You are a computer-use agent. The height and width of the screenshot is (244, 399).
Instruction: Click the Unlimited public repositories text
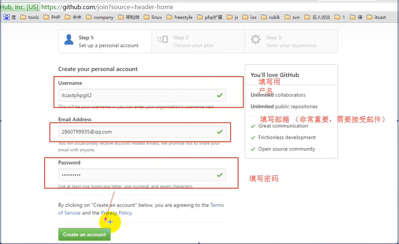(x=284, y=106)
